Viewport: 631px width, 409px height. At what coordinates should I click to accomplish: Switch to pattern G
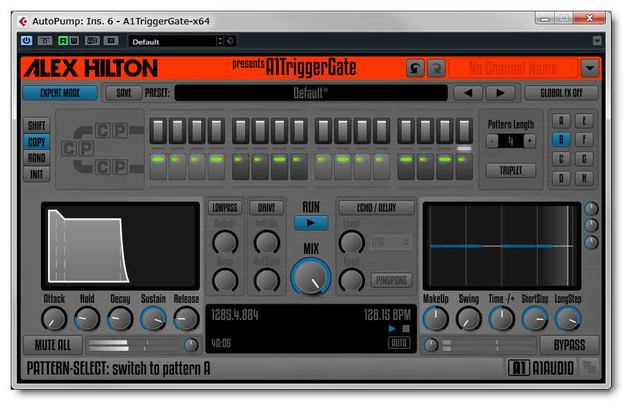pyautogui.click(x=584, y=159)
